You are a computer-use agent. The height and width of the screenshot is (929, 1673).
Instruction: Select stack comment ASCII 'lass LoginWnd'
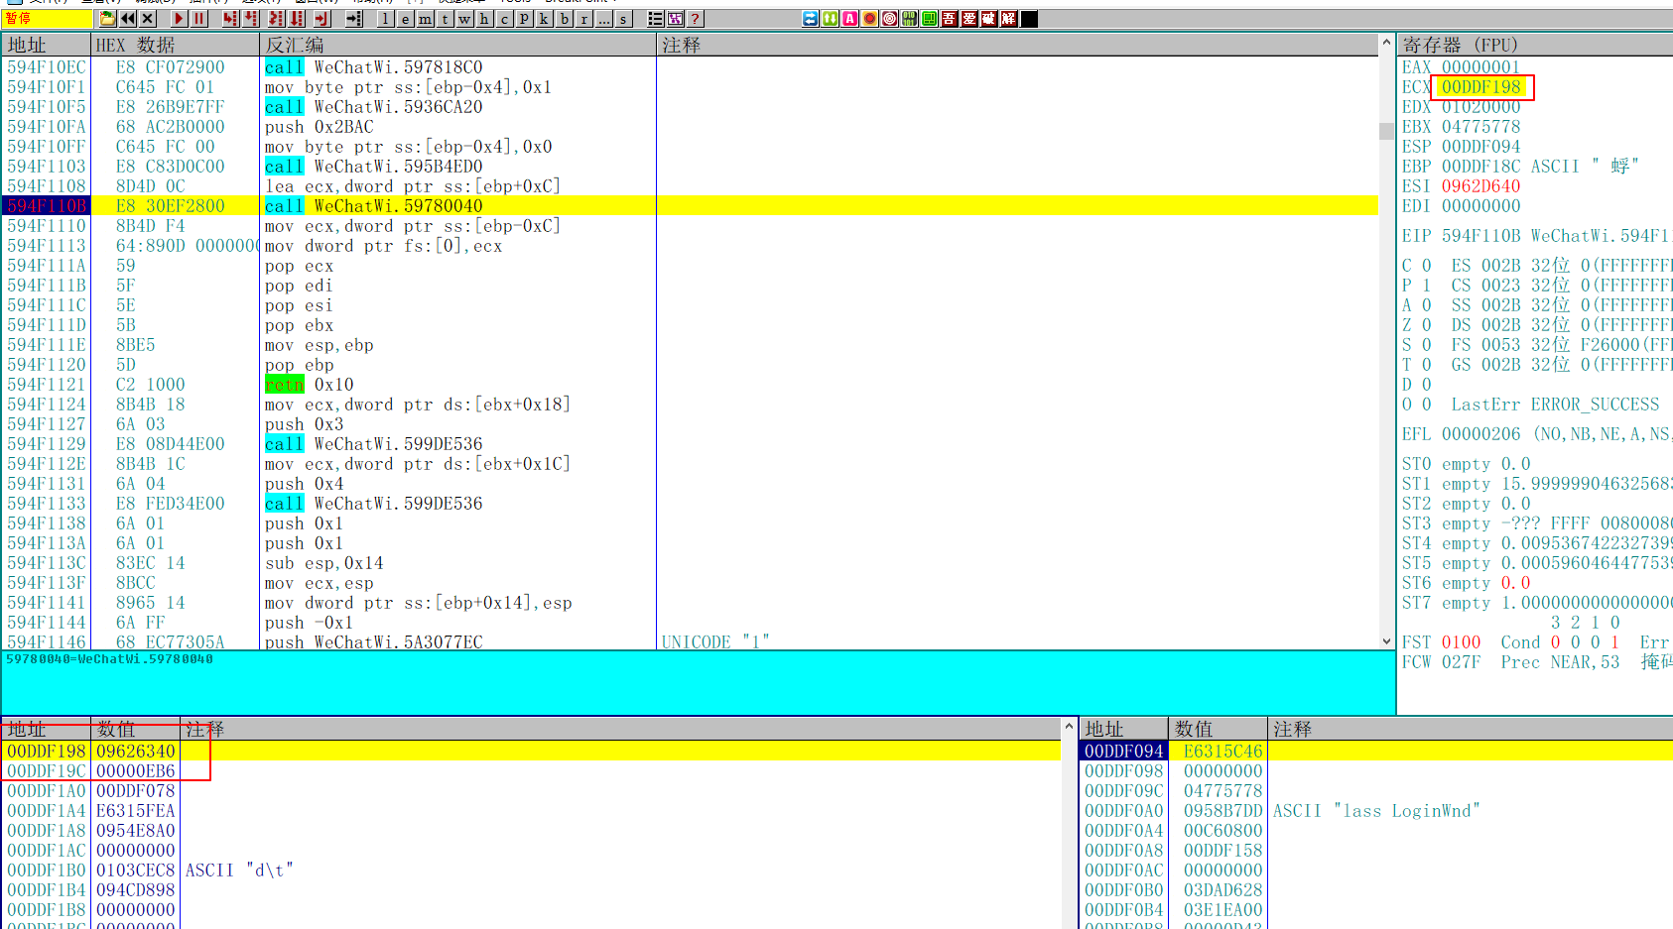(1376, 810)
